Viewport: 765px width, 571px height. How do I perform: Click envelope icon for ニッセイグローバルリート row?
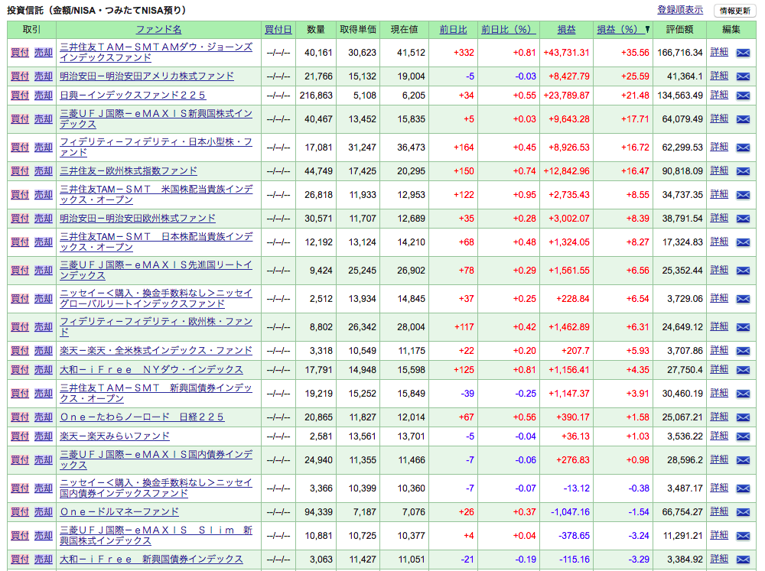click(x=743, y=299)
